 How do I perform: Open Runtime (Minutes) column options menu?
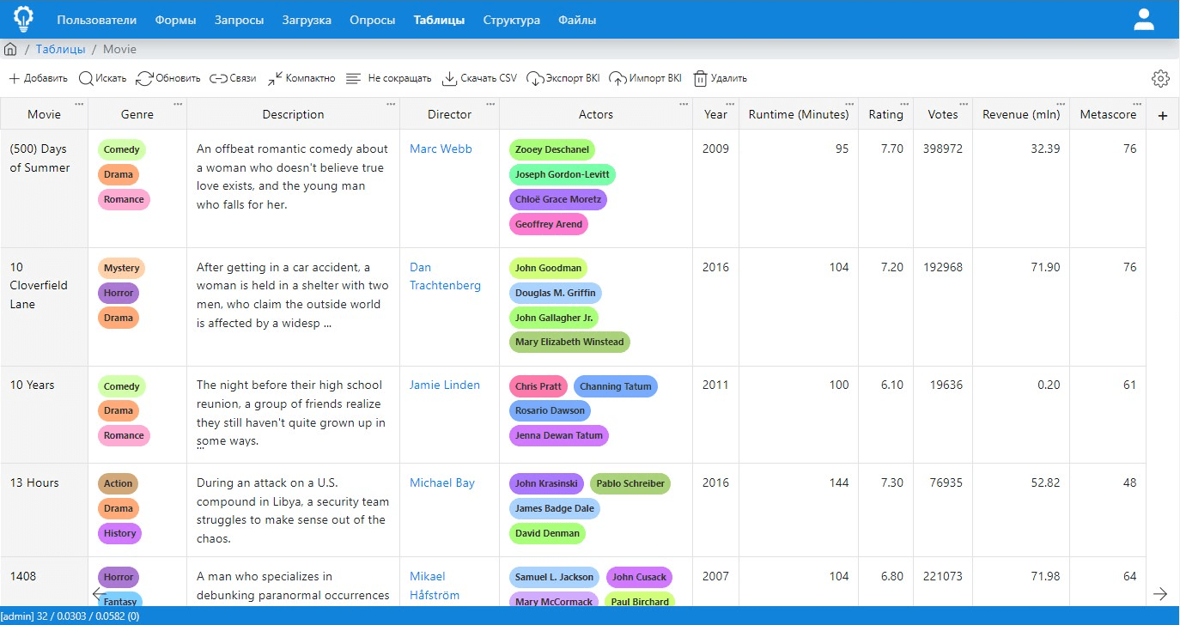(849, 104)
